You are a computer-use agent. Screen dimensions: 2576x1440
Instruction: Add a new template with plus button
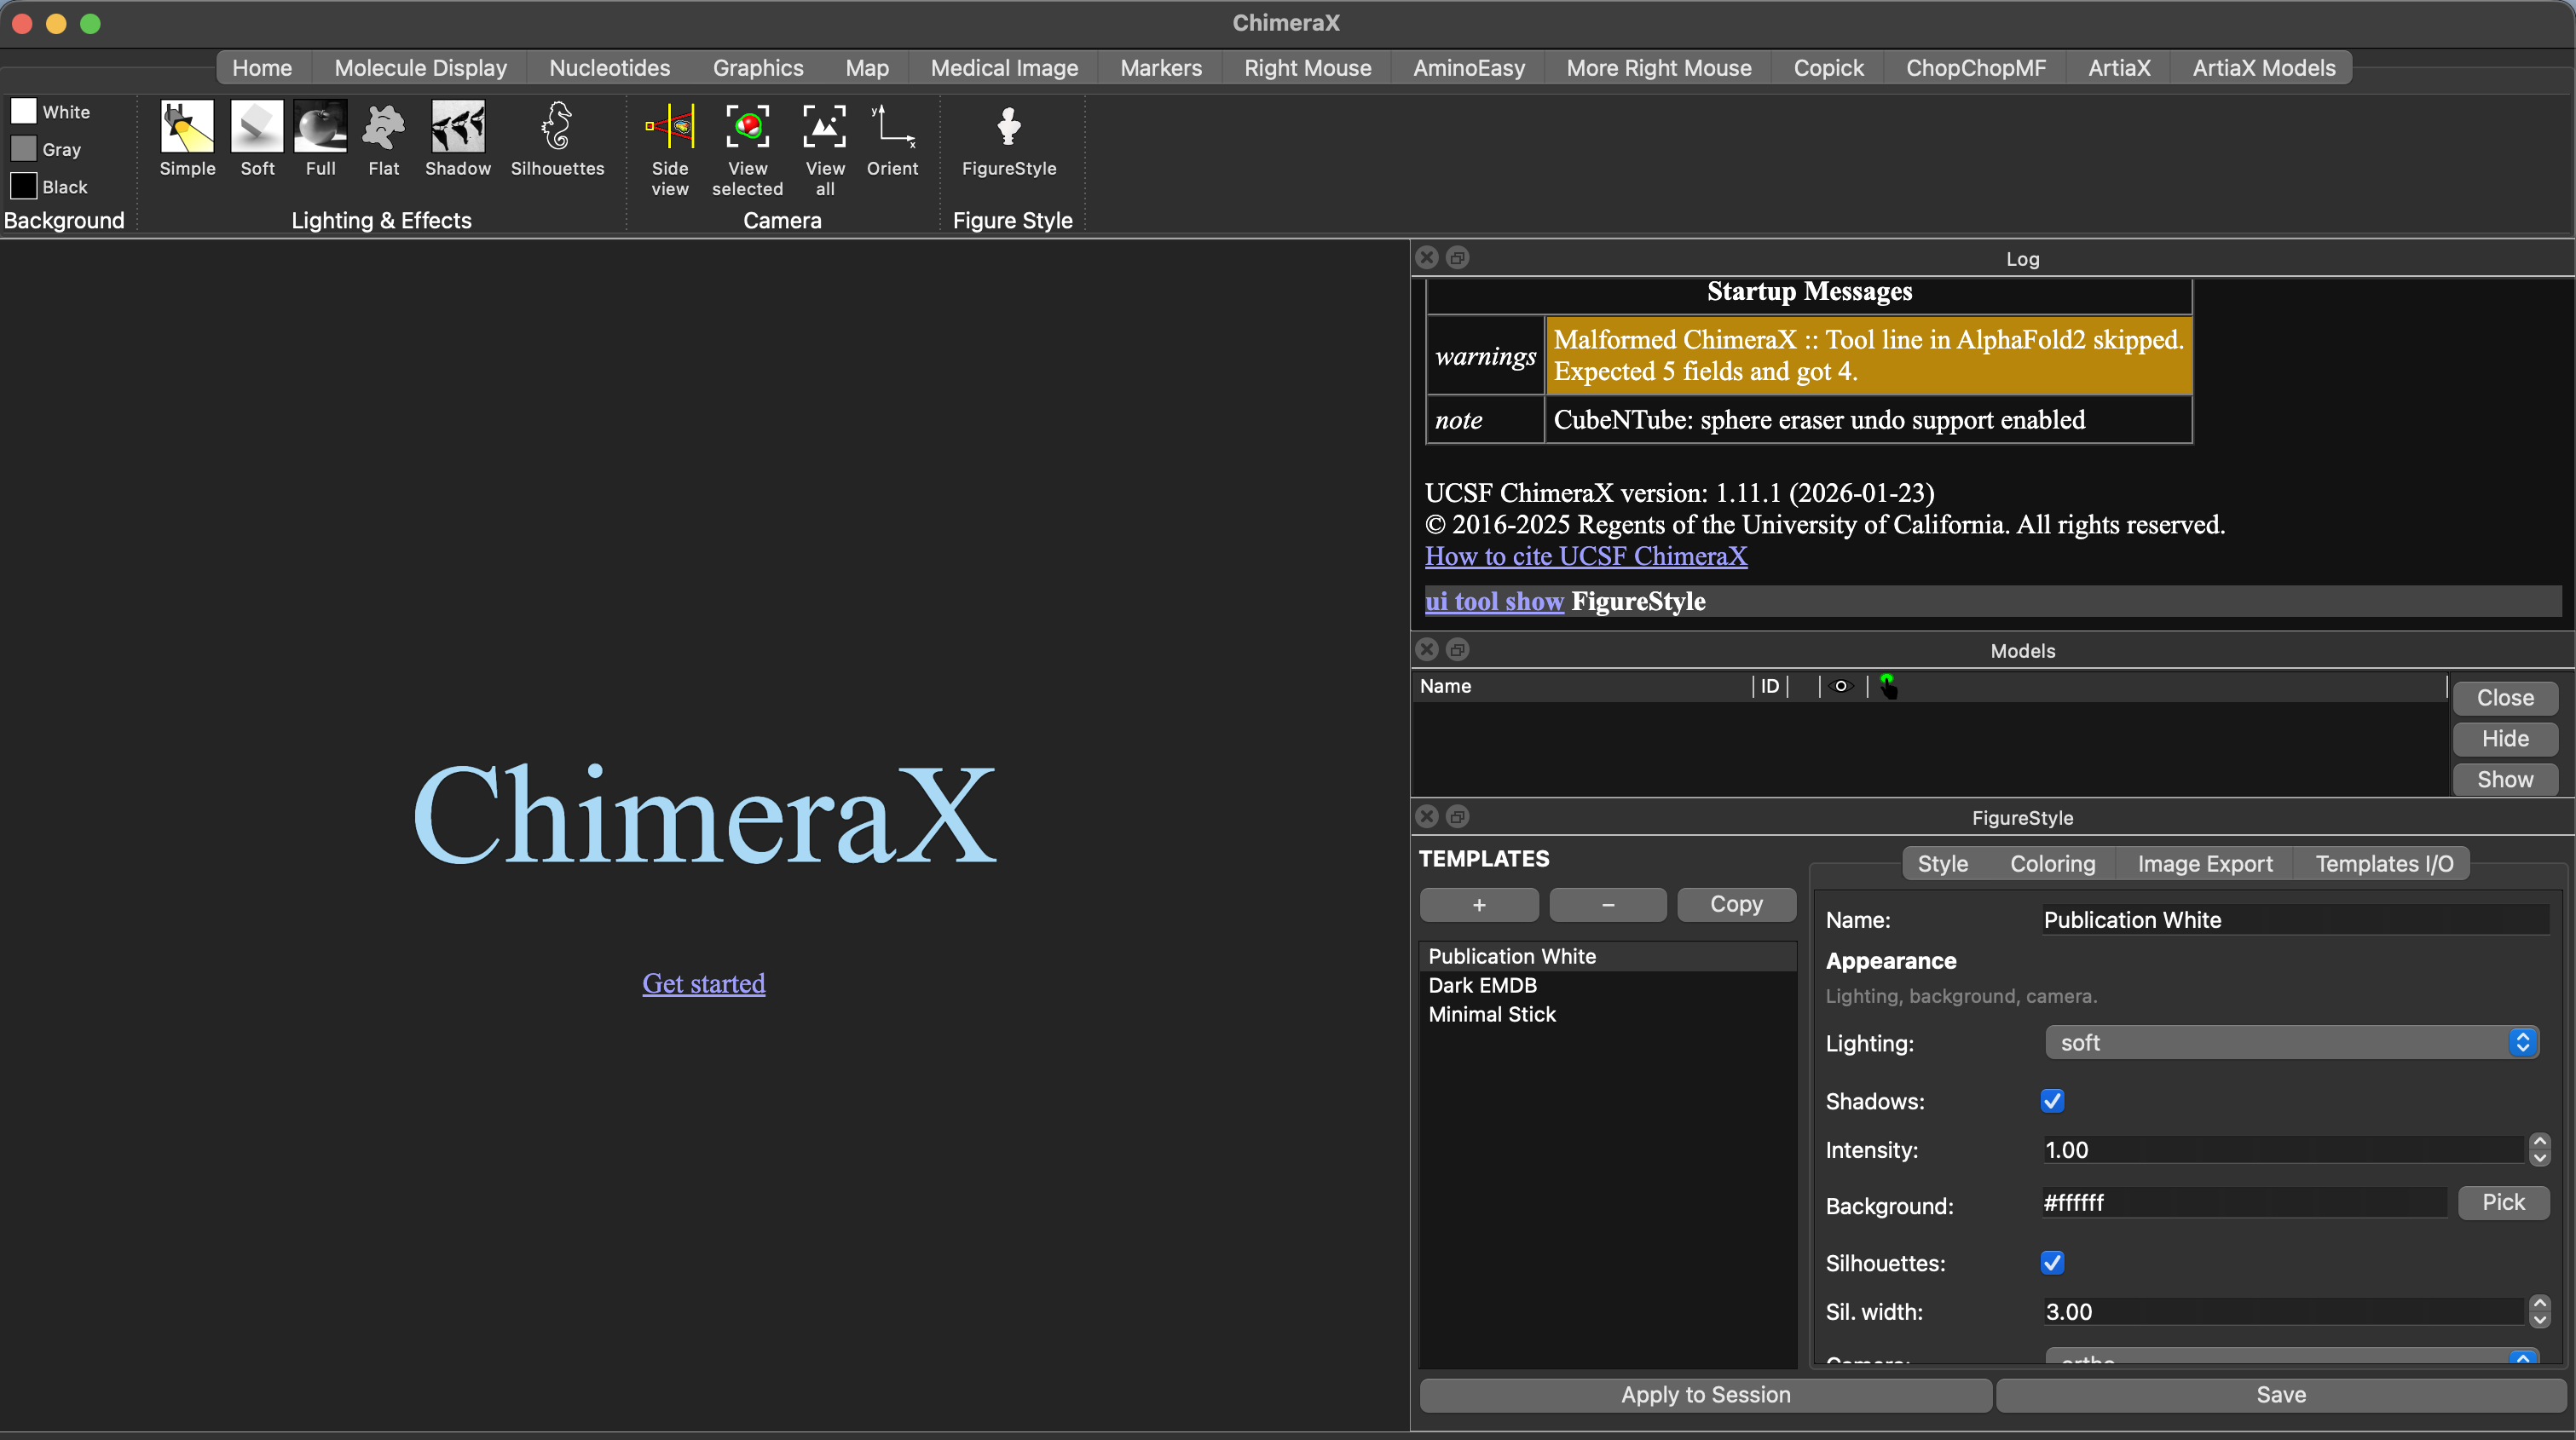[x=1479, y=904]
